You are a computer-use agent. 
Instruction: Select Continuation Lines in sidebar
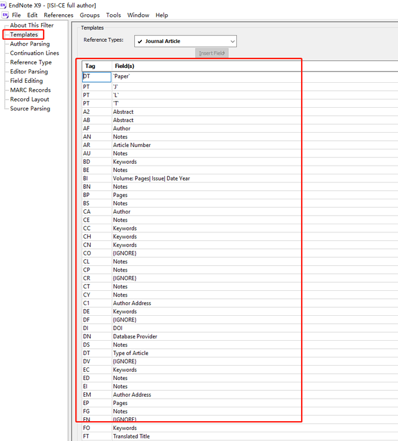(35, 53)
